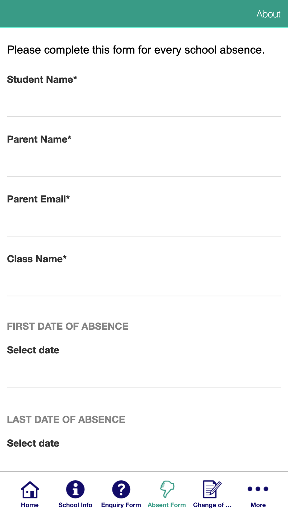This screenshot has width=288, height=512.
Task: Open the 'Change of ...' tab label
Action: [x=212, y=505]
